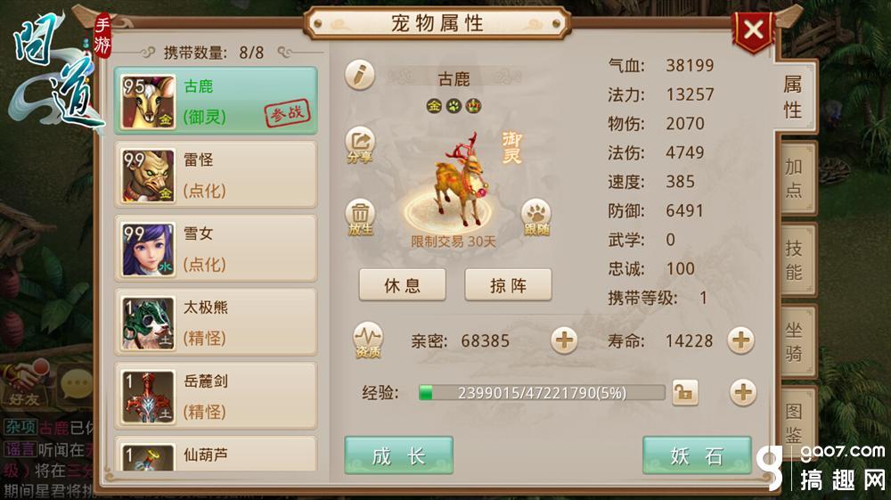Image resolution: width=891 pixels, height=500 pixels.
Task: Add 经验 experience with the plus icon
Action: (x=743, y=393)
